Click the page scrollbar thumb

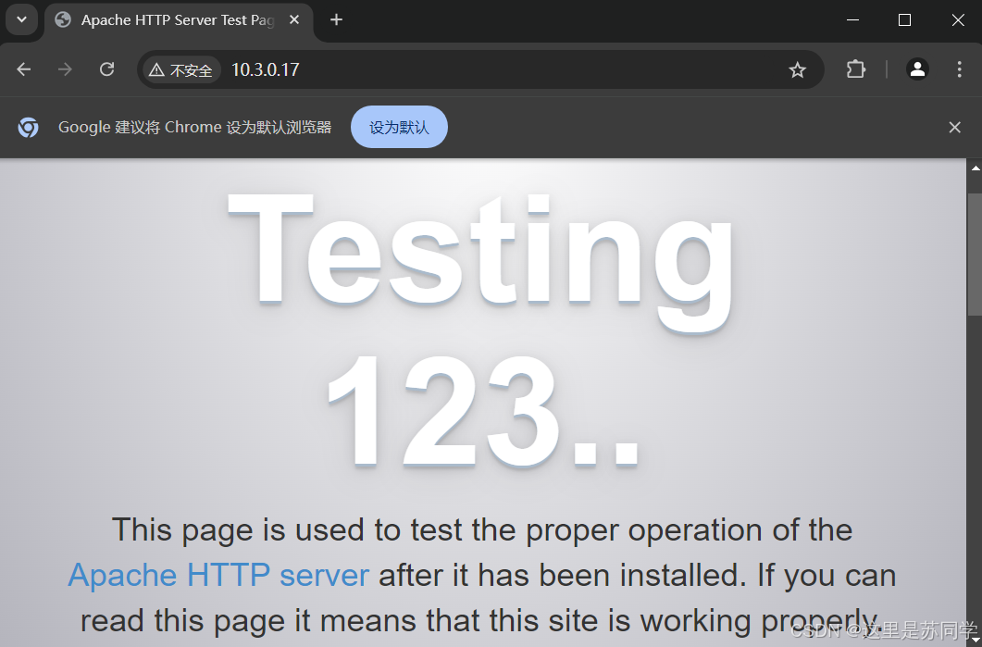(975, 255)
